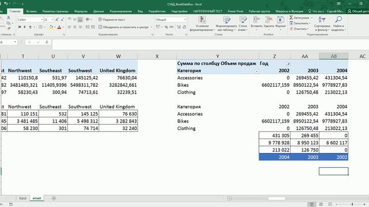
Task: Click Перенести текст wrap text button
Action: pos(111,20)
